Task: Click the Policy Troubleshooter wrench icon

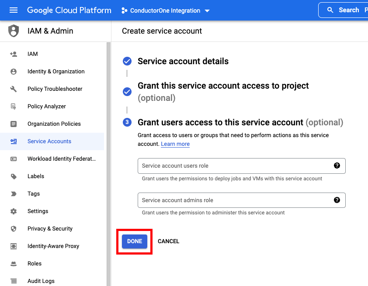Action: 14,89
